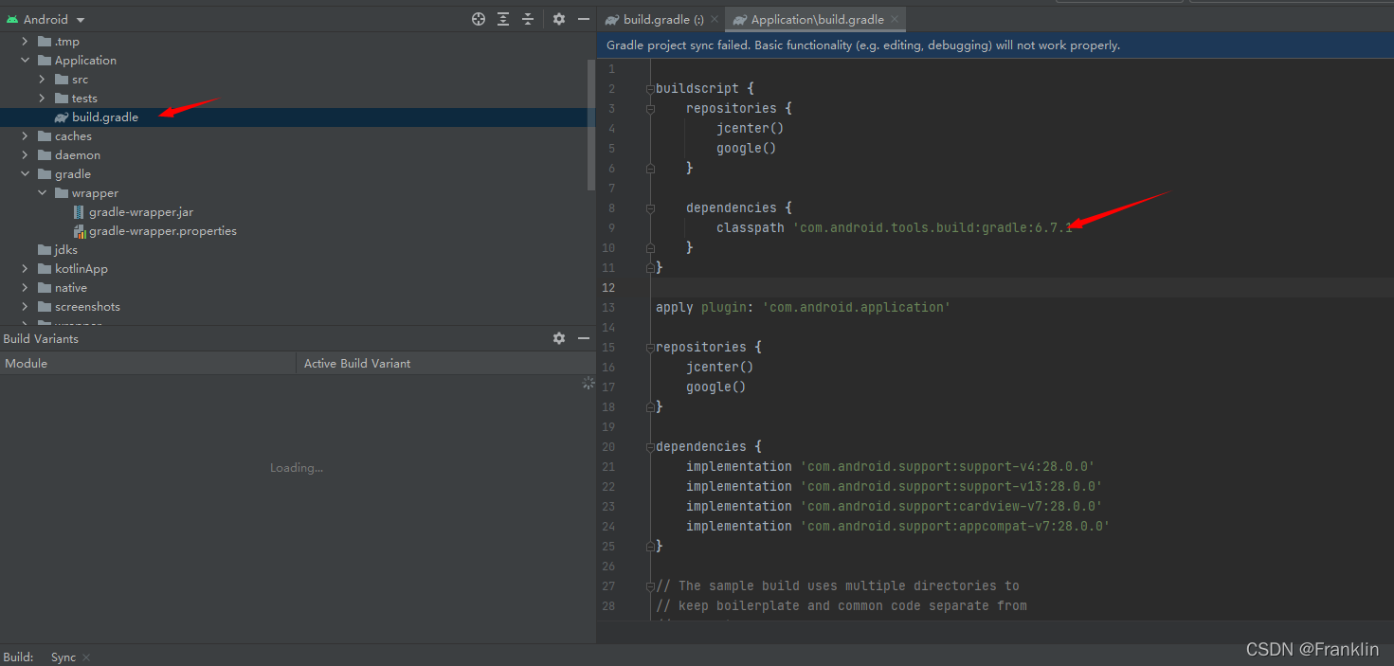The height and width of the screenshot is (666, 1394).
Task: Click the Android robot icon in Project header
Action: (x=12, y=19)
